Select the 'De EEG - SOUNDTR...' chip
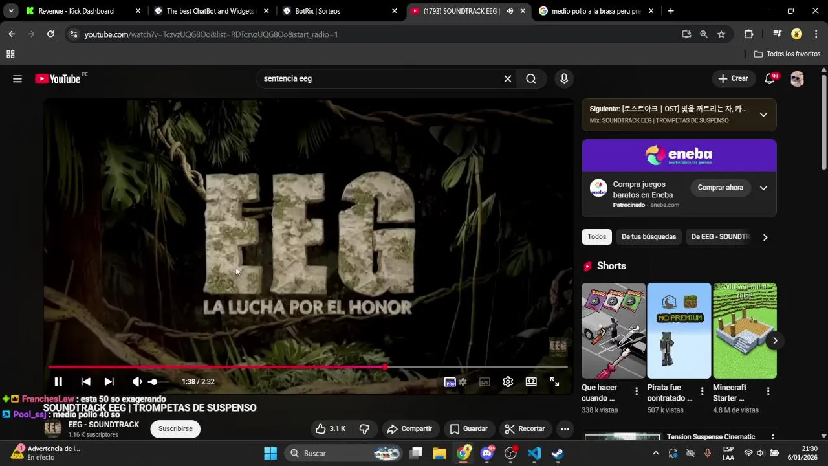This screenshot has height=466, width=828. (720, 237)
